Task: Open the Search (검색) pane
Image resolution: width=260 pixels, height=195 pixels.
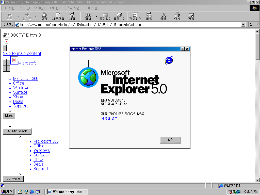Action: coord(88,17)
